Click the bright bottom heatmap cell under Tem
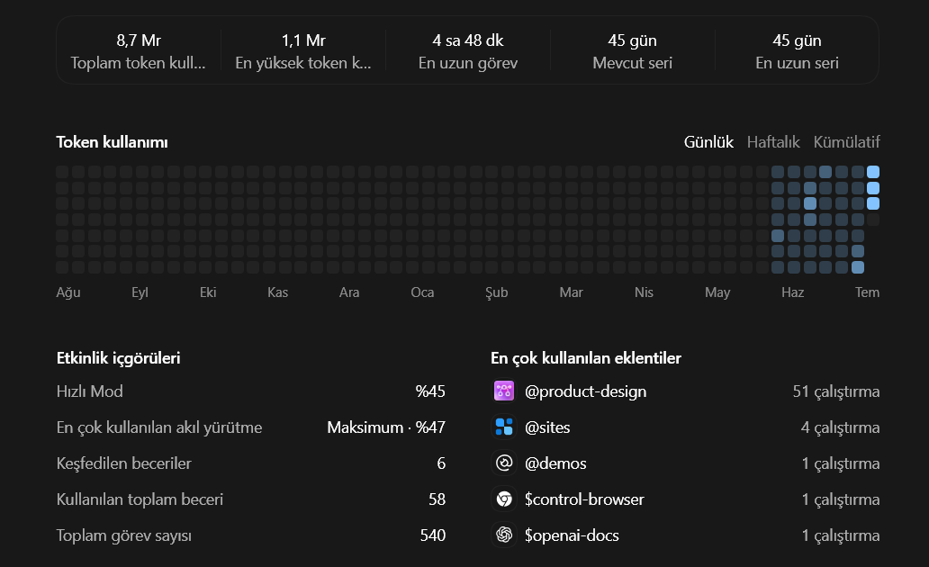Viewport: 929px width, 567px height. tap(857, 267)
